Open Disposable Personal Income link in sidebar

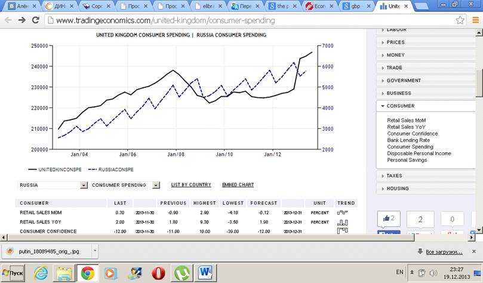coord(419,153)
